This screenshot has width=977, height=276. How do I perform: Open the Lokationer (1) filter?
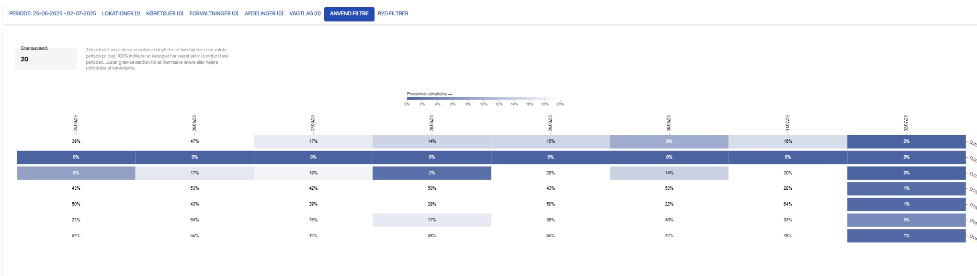pos(121,13)
